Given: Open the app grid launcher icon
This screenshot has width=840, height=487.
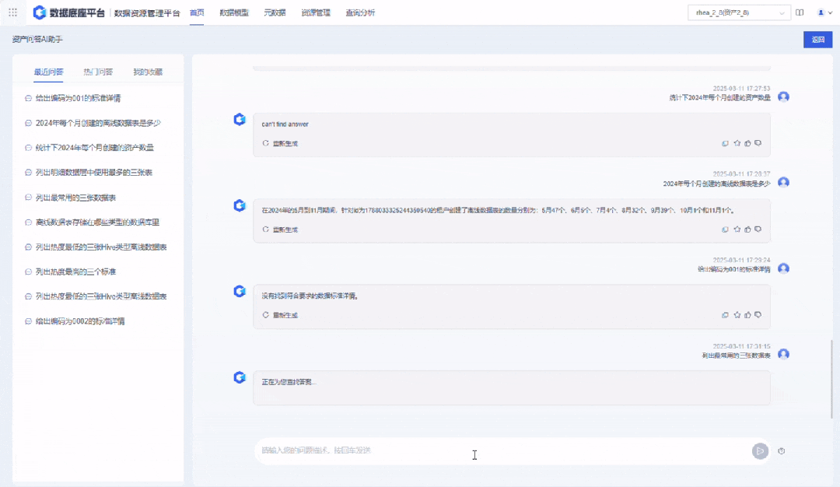Looking at the screenshot, I should pos(12,12).
